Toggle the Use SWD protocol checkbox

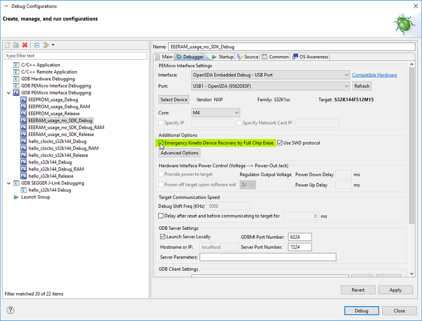click(x=280, y=143)
